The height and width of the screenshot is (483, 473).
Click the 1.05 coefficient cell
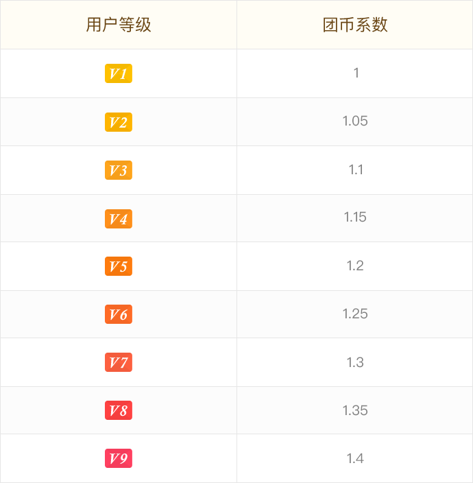click(355, 121)
